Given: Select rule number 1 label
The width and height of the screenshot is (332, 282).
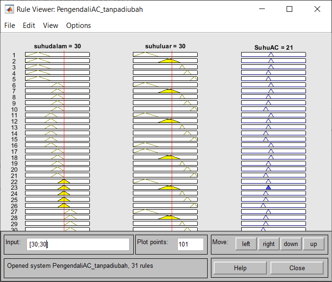Looking at the screenshot, I should coord(14,55).
